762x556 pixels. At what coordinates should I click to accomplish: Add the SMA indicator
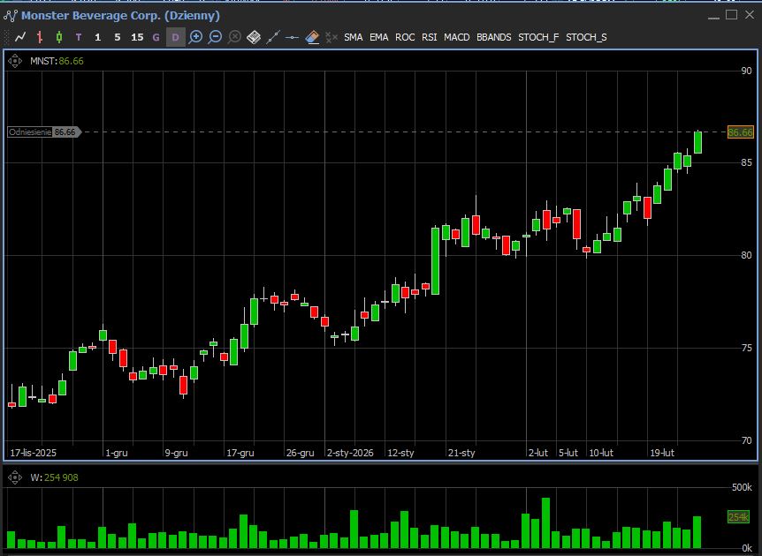353,37
